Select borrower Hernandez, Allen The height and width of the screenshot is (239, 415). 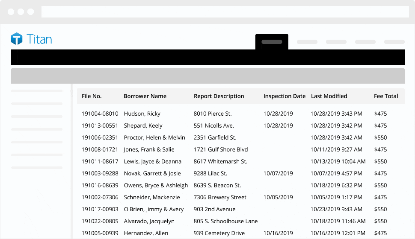point(146,233)
